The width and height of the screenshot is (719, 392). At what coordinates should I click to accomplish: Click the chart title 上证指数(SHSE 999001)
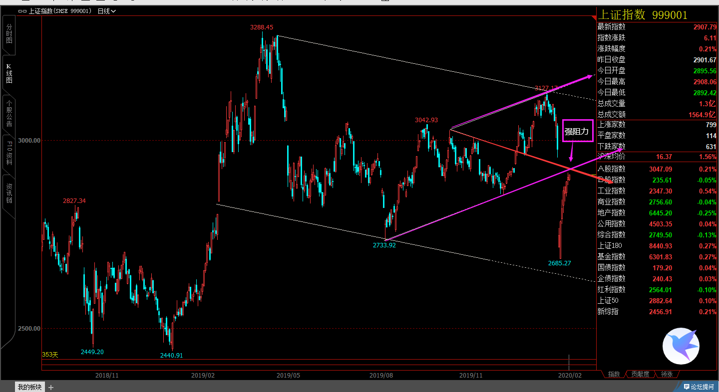pos(59,11)
